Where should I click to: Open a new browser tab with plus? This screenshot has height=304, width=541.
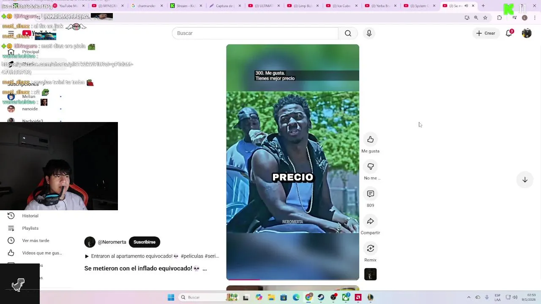click(x=483, y=6)
